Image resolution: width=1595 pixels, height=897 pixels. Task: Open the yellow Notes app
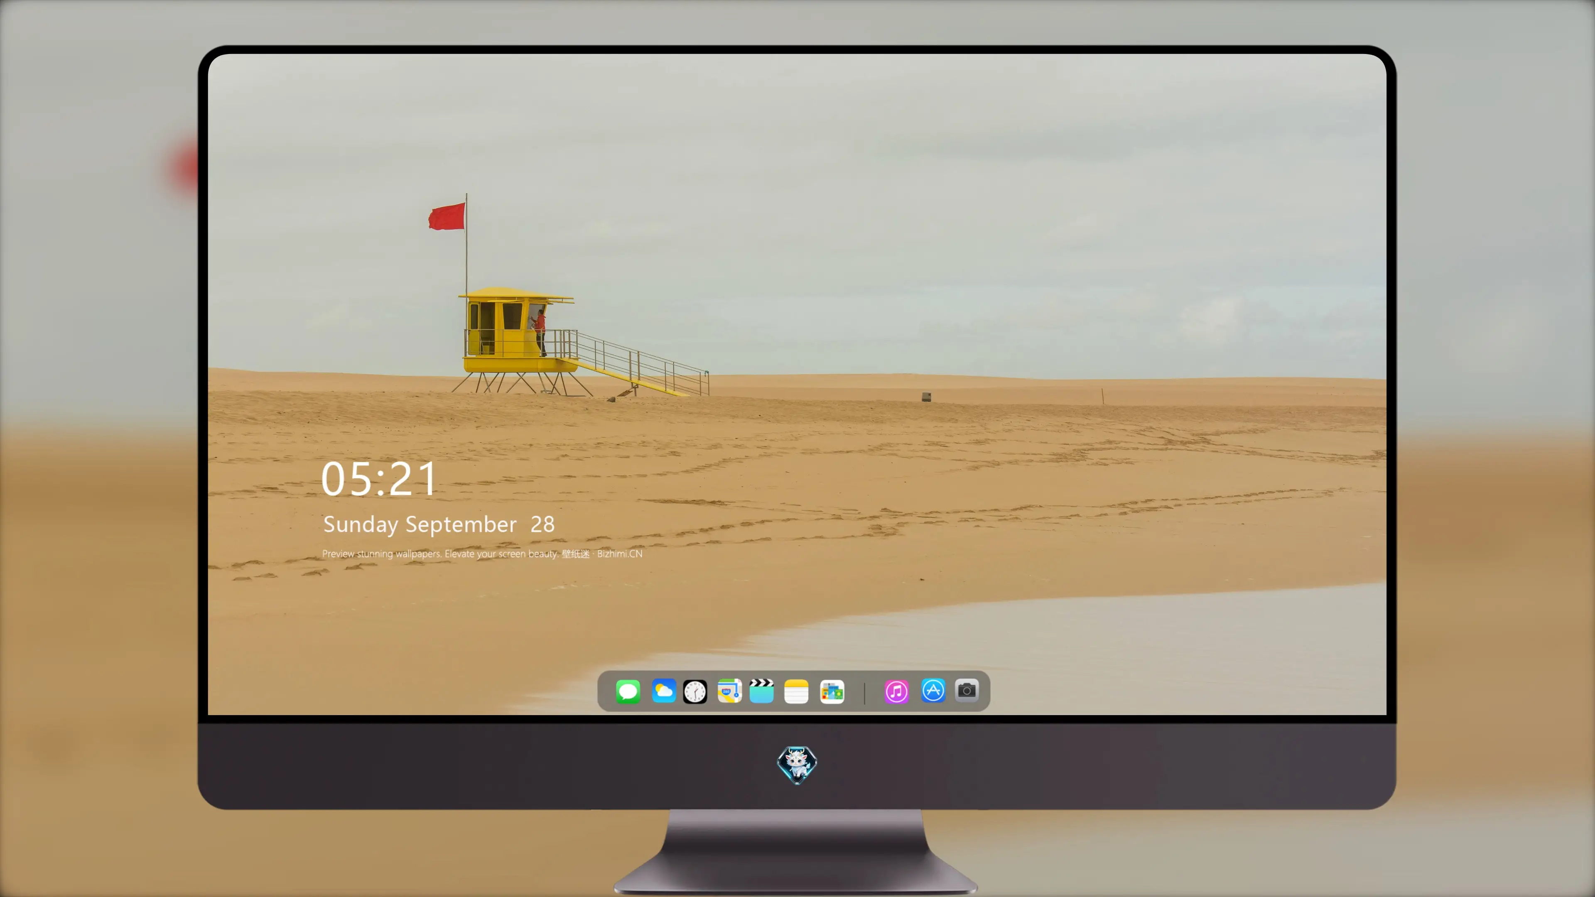pyautogui.click(x=796, y=691)
